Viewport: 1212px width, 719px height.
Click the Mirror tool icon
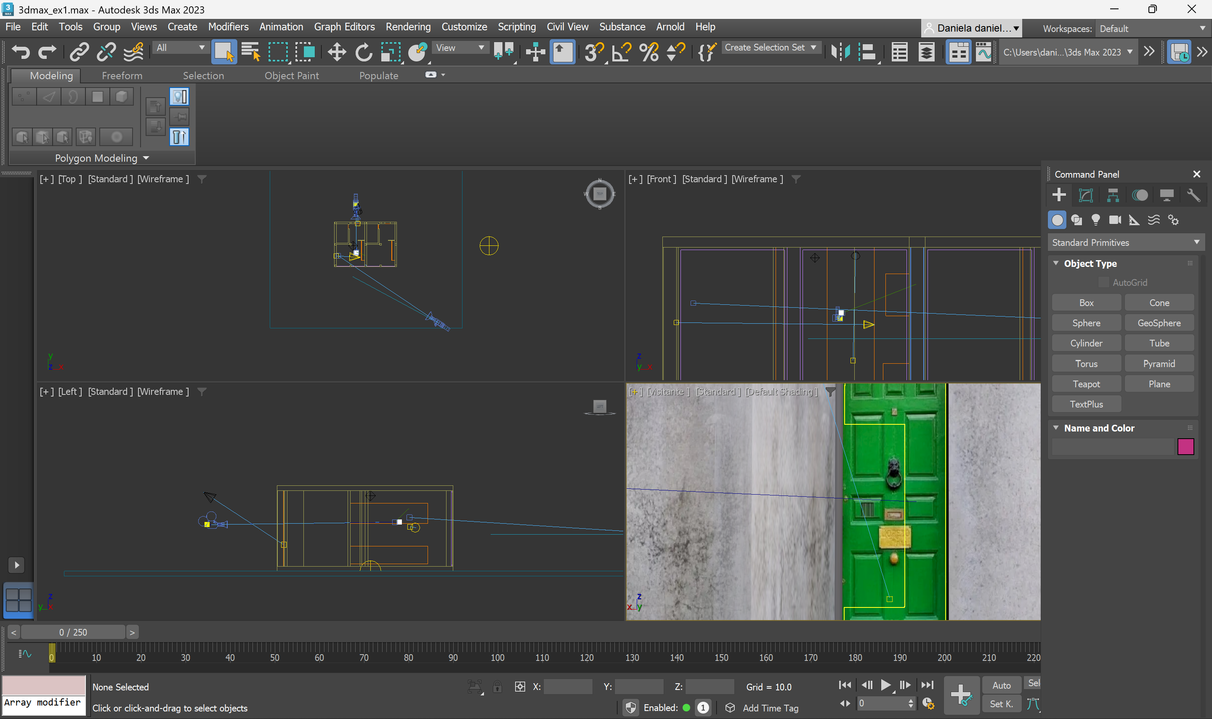point(840,52)
